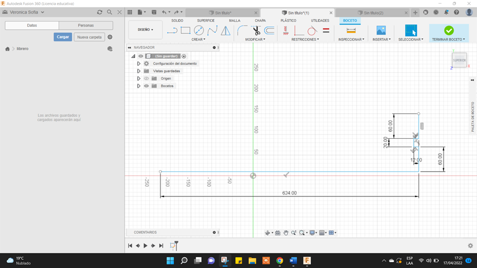
Task: Switch to the MALLA ribbon tab
Action: tap(235, 20)
